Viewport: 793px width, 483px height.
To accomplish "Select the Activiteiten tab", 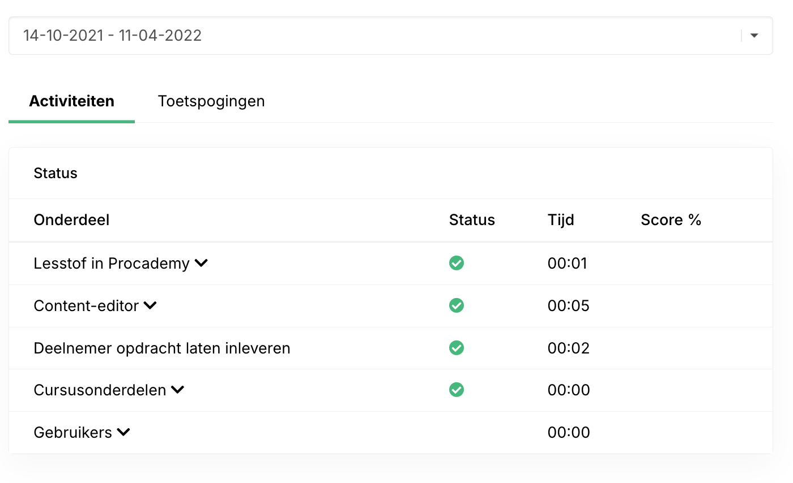I will 72,101.
